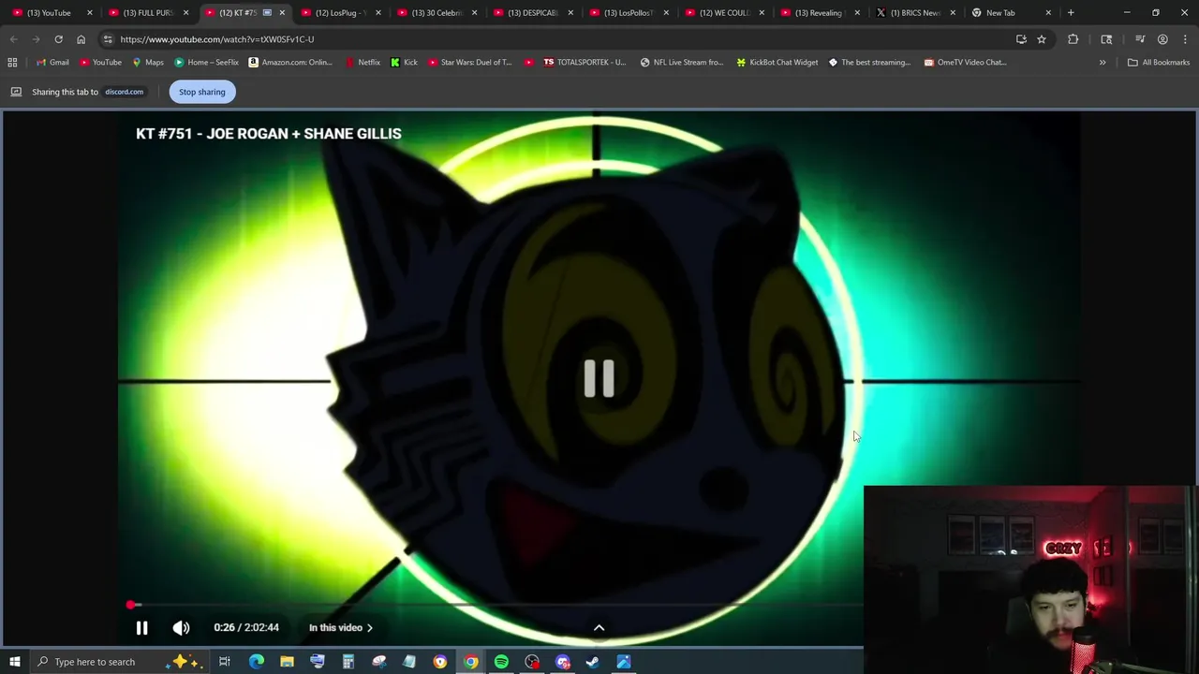The image size is (1199, 674).
Task: Launch Microsoft Edge from the taskbar
Action: tap(256, 662)
